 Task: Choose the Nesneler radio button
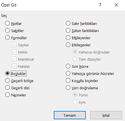[7, 95]
